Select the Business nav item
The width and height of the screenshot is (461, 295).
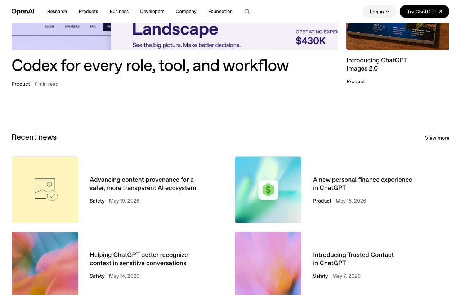(119, 12)
